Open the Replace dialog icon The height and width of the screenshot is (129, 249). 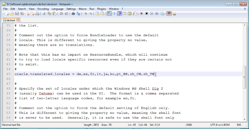tap(78, 14)
